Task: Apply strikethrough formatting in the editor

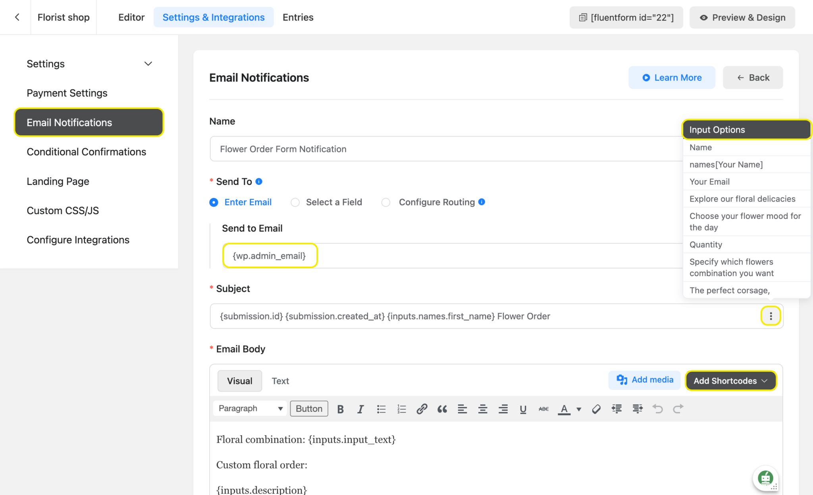Action: 543,409
